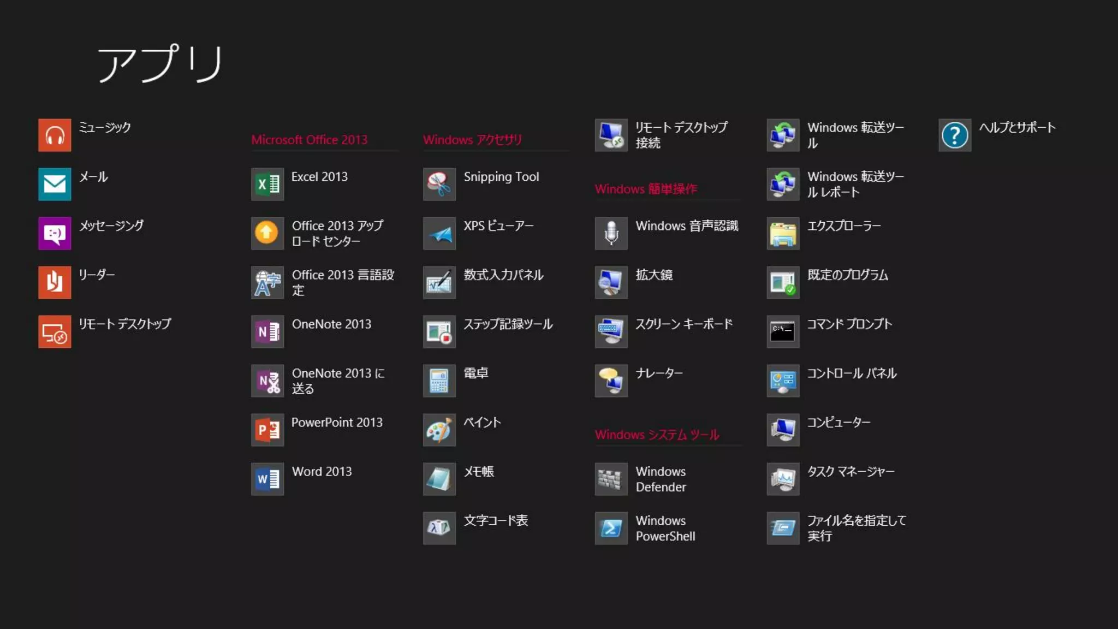Open the Excel 2013 icon
The width and height of the screenshot is (1118, 629).
click(267, 184)
